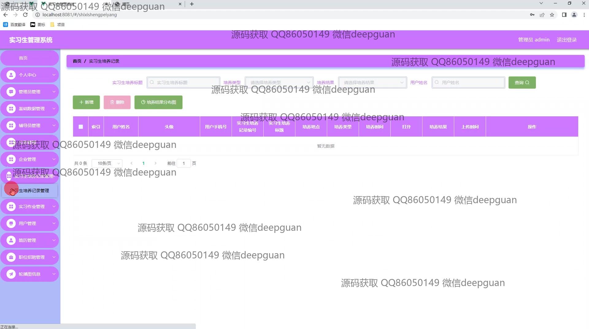Expand 辅导员管理 using its chevron arrow

coord(54,126)
